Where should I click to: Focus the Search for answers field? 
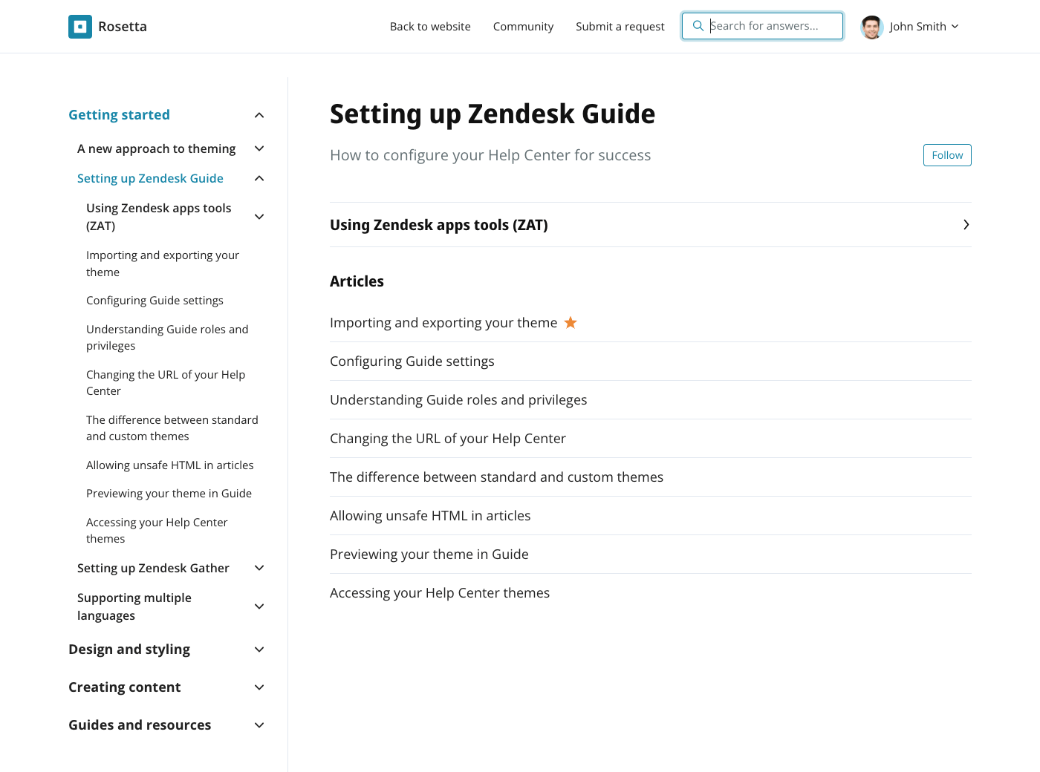773,26
